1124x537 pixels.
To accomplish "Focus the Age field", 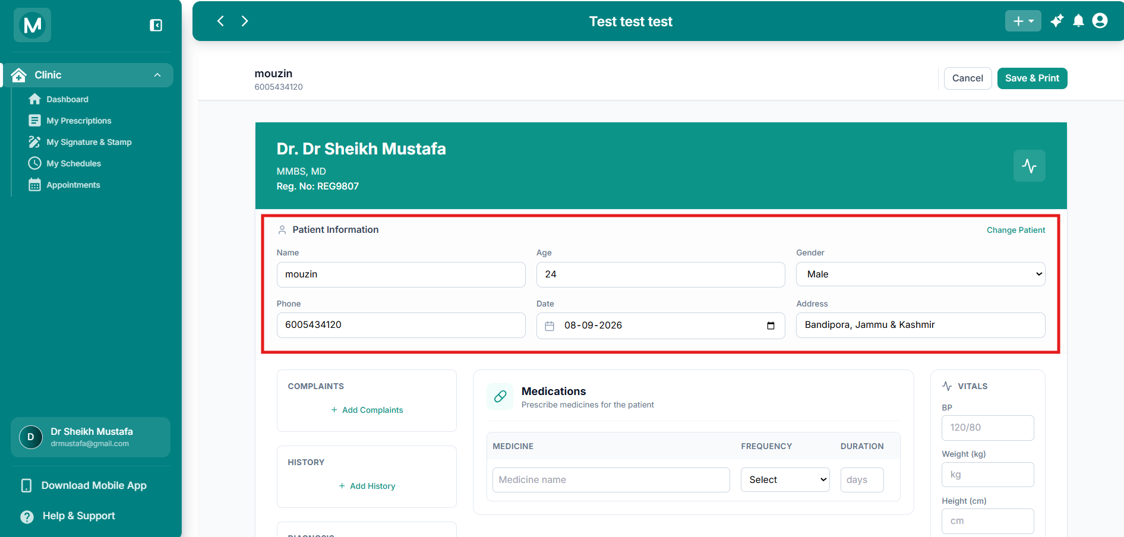I will (x=661, y=274).
